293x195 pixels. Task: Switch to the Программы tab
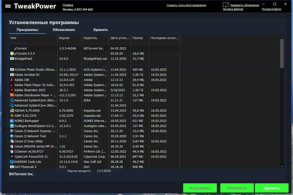(x=27, y=30)
